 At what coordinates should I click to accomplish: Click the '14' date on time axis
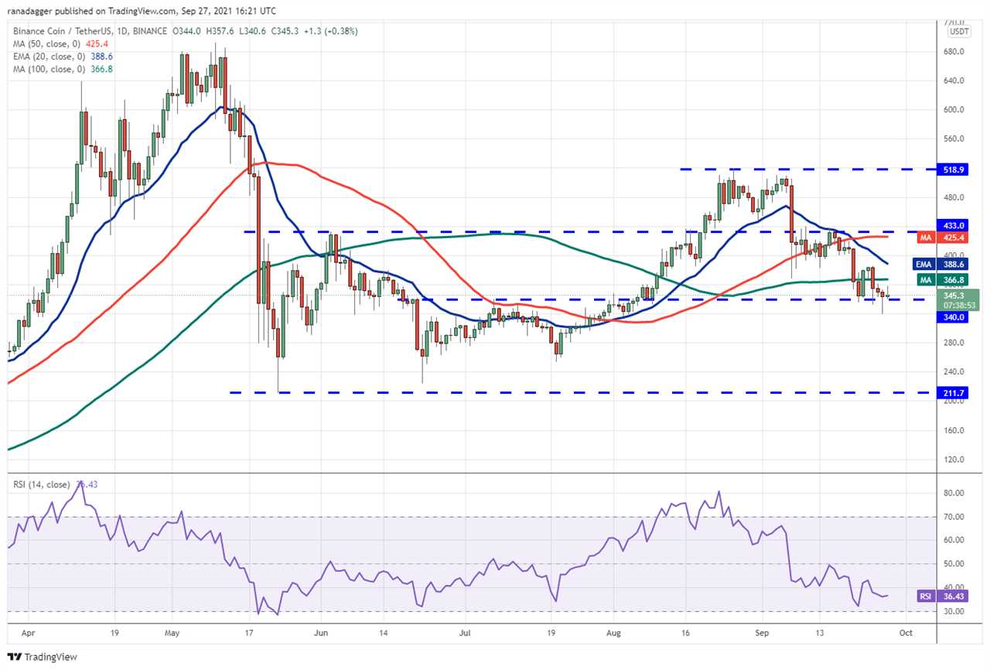[x=384, y=632]
